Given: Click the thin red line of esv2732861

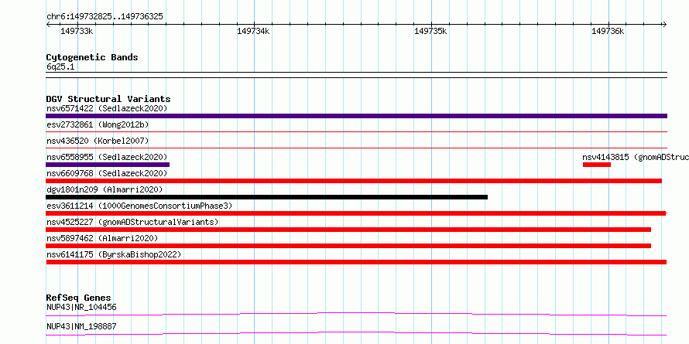Looking at the screenshot, I should (x=356, y=131).
